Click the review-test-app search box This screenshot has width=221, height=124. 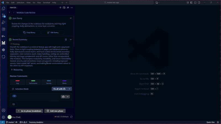[111, 2]
